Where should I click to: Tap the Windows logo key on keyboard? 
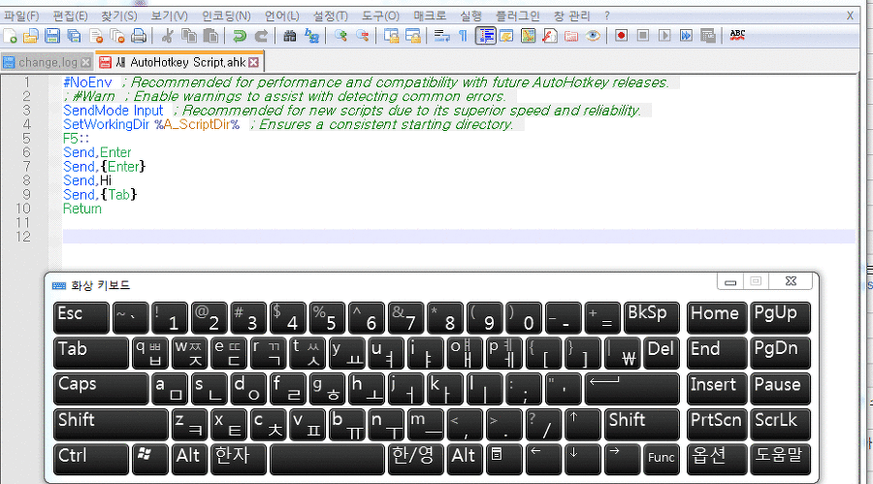coord(149,460)
